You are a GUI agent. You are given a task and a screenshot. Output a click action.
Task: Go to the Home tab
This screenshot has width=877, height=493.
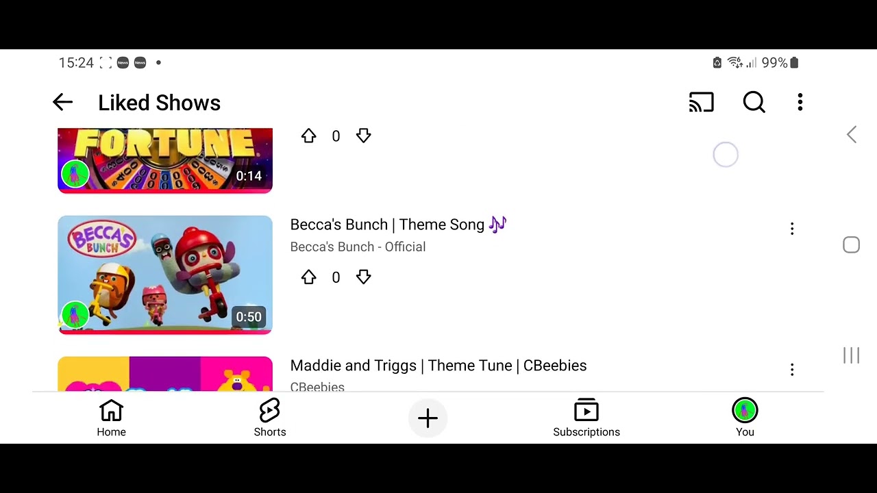click(111, 418)
